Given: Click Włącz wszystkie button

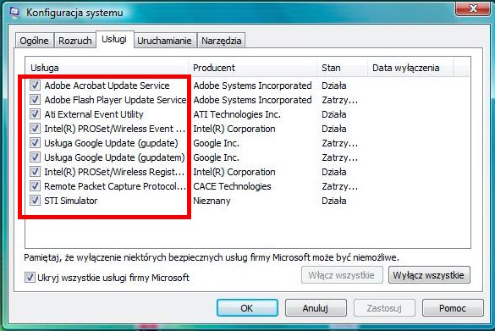Looking at the screenshot, I should click(342, 275).
